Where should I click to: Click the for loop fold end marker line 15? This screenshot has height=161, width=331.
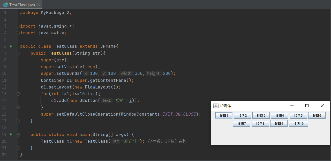coord(18,107)
